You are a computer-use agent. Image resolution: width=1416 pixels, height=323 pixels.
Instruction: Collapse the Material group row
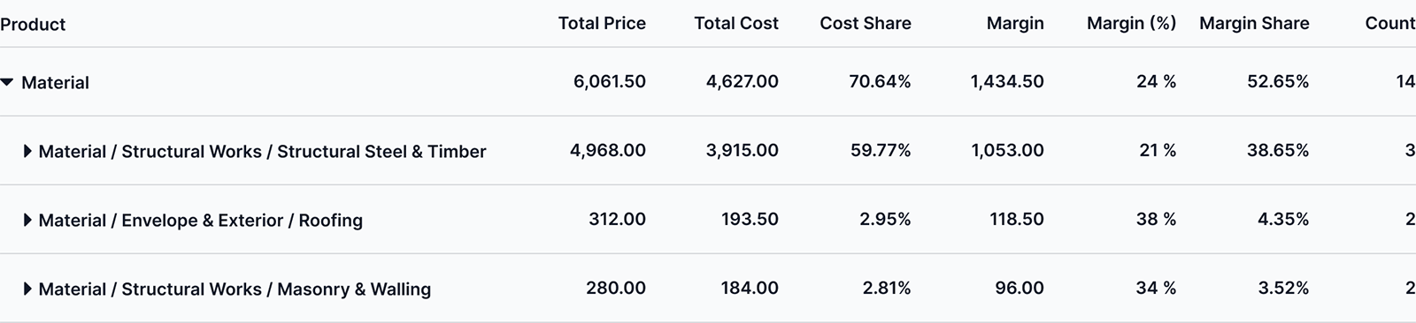tap(7, 82)
